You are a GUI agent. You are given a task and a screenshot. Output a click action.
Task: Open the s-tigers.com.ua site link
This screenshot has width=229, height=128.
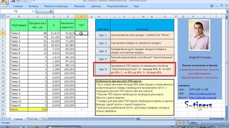click(202, 94)
